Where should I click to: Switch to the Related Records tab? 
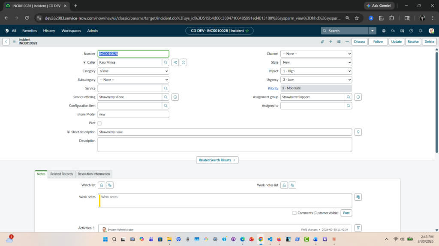click(61, 174)
